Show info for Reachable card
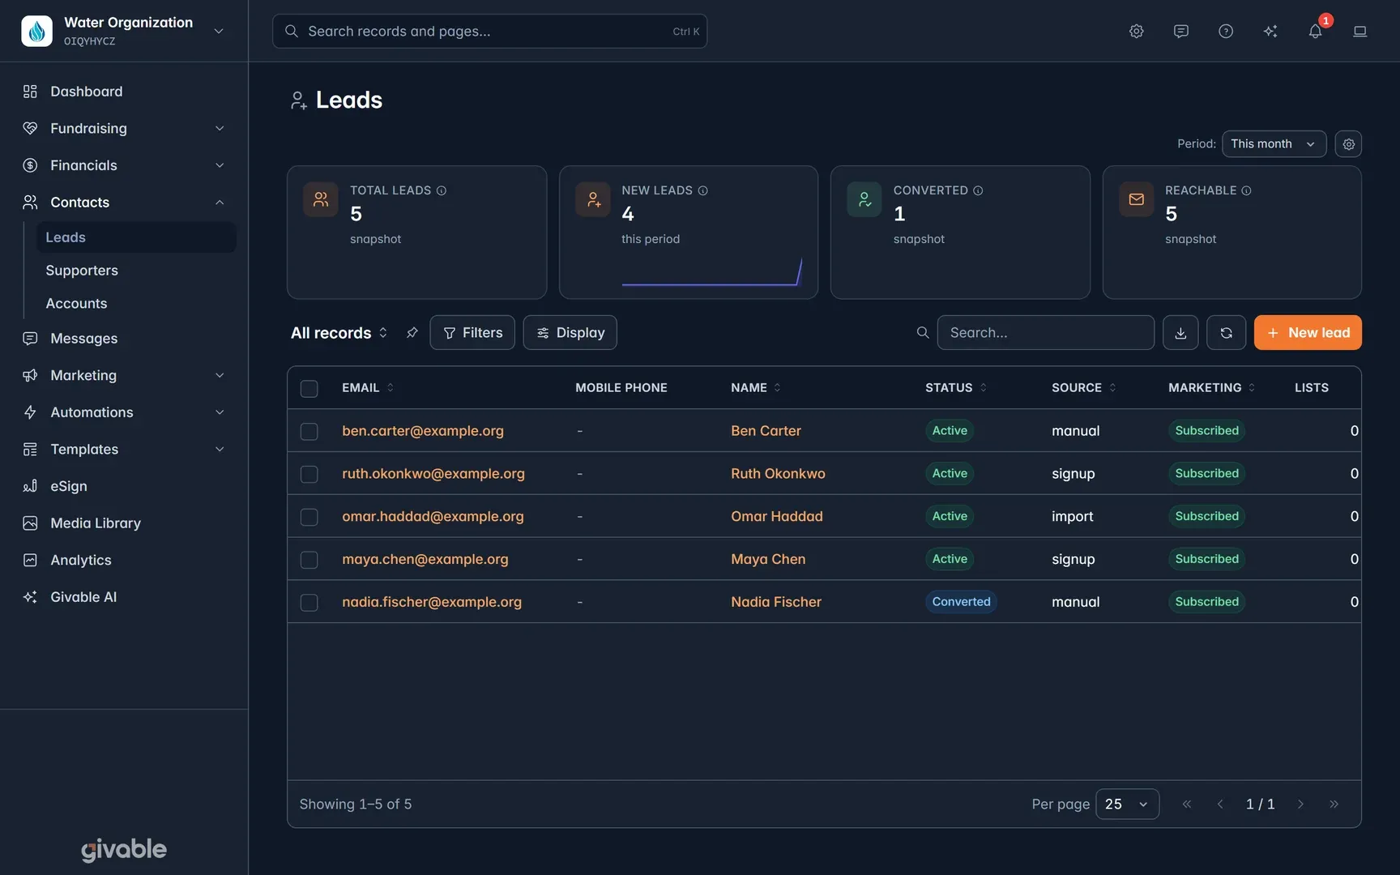This screenshot has height=875, width=1400. tap(1246, 190)
